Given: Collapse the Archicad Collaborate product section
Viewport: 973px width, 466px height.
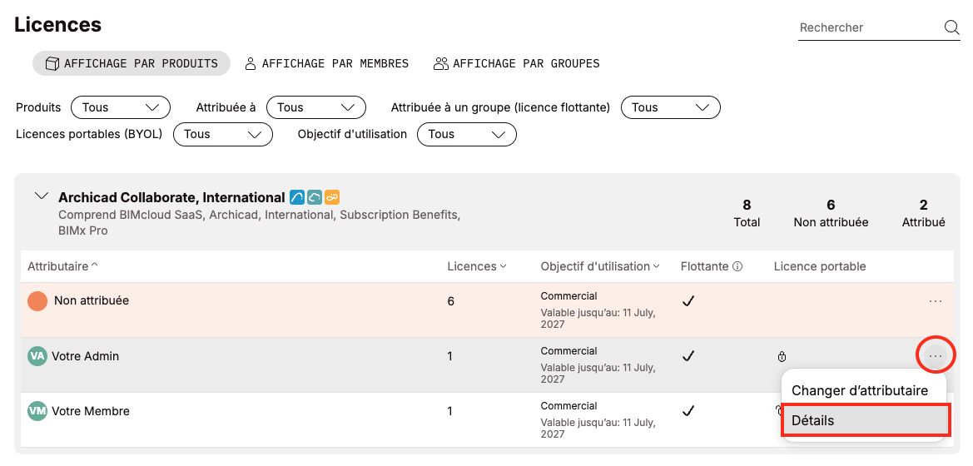Looking at the screenshot, I should tap(42, 196).
